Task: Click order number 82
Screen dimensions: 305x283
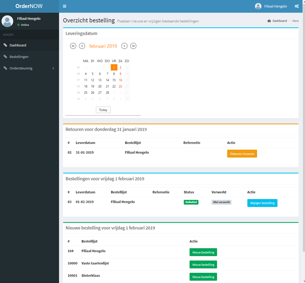Action: pos(70,153)
